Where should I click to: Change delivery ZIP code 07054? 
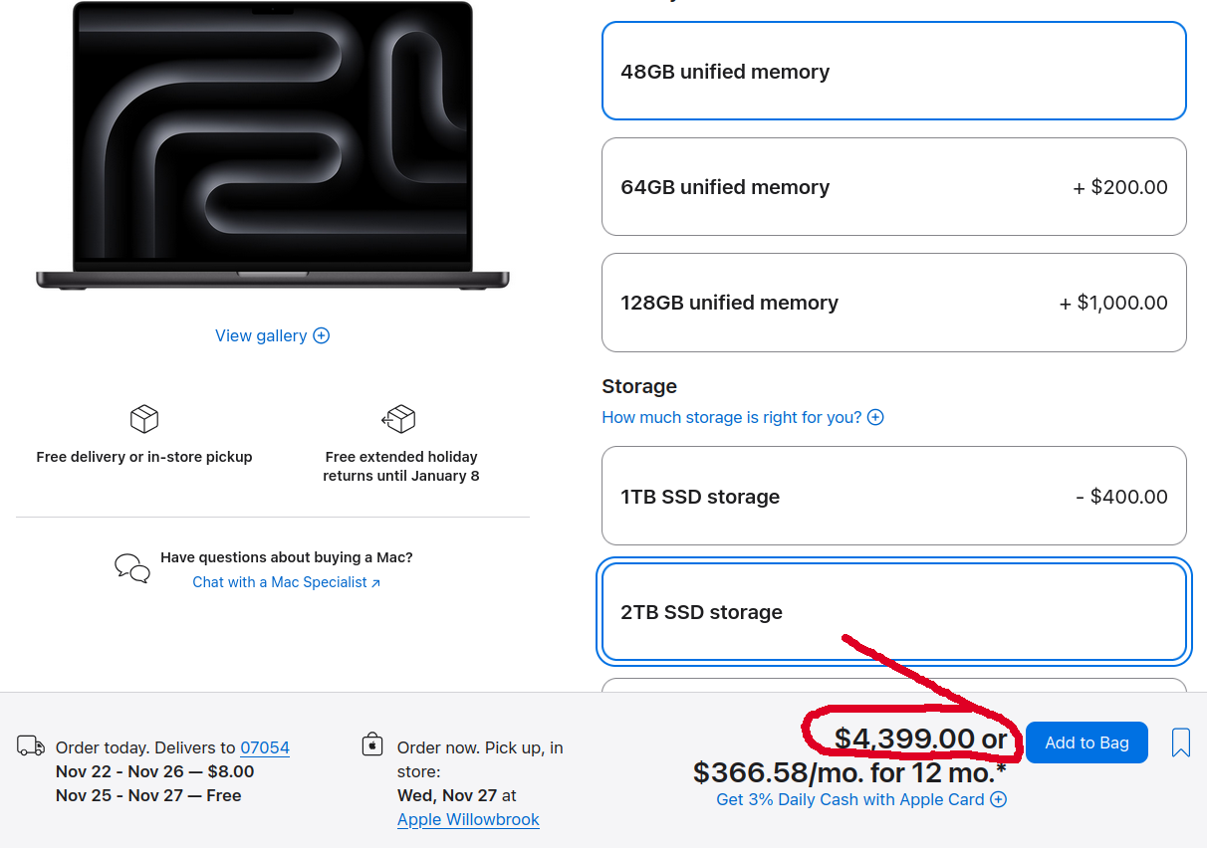[x=265, y=747]
